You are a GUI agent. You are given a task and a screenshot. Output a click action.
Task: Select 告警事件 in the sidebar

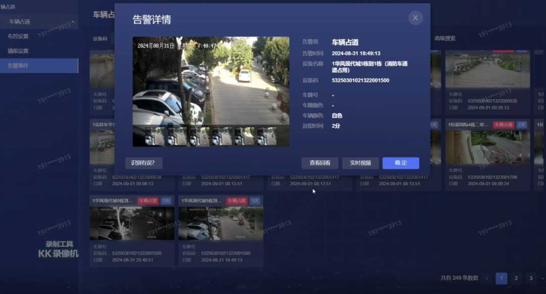point(18,66)
